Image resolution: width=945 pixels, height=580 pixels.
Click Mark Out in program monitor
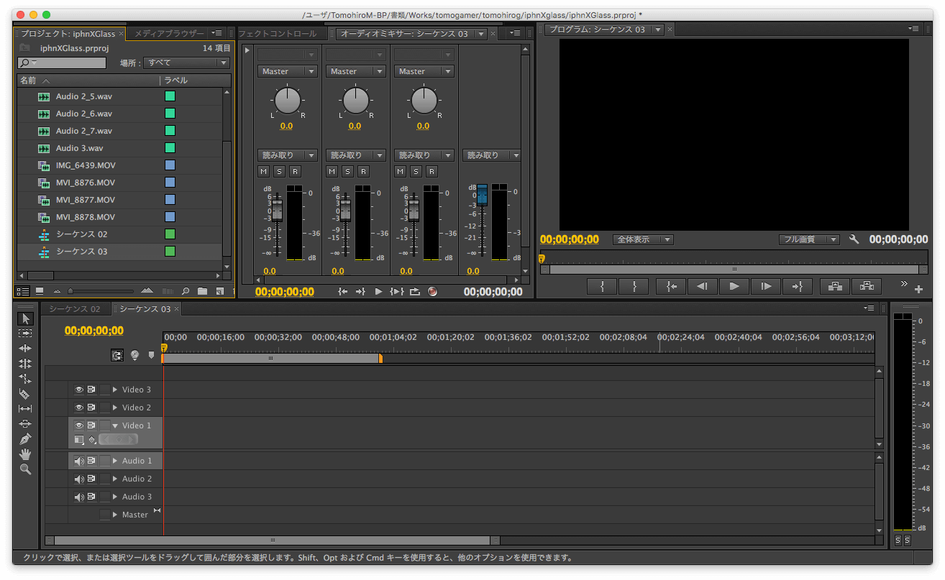coord(634,286)
